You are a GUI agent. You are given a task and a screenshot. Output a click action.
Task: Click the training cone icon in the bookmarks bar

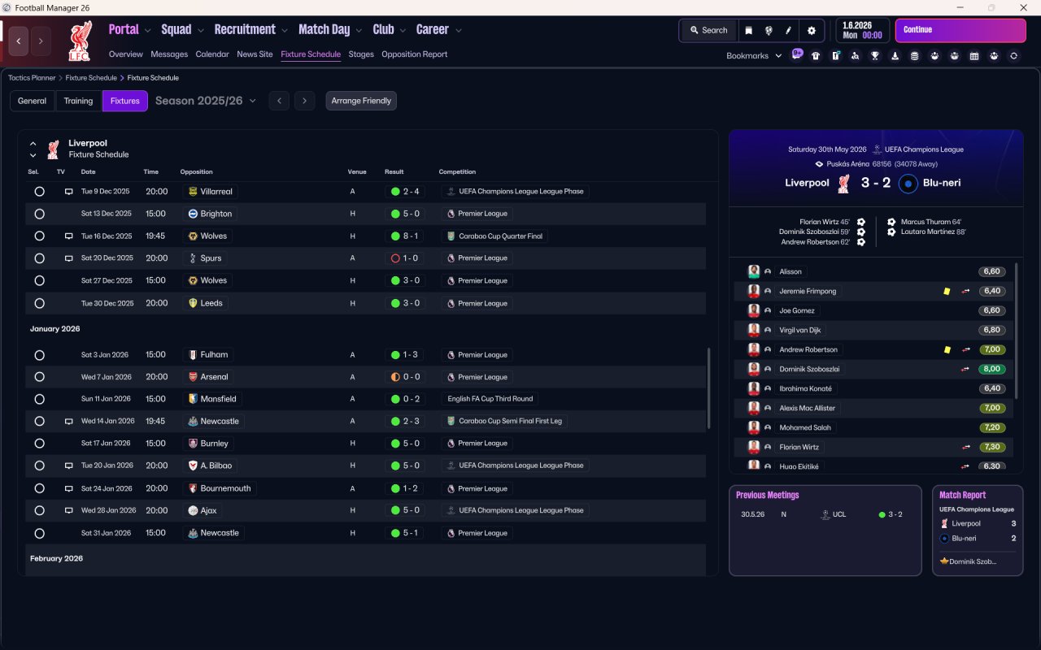895,56
